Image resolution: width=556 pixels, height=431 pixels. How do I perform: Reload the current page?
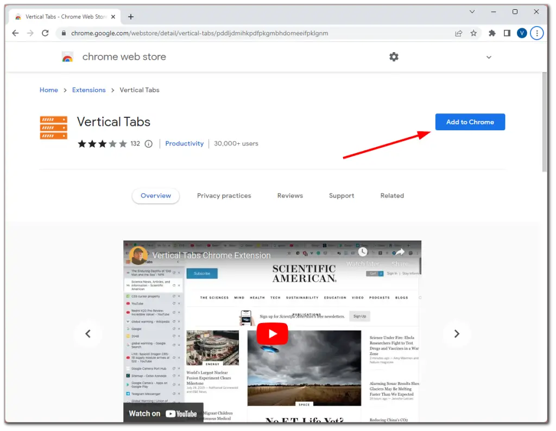coord(45,33)
